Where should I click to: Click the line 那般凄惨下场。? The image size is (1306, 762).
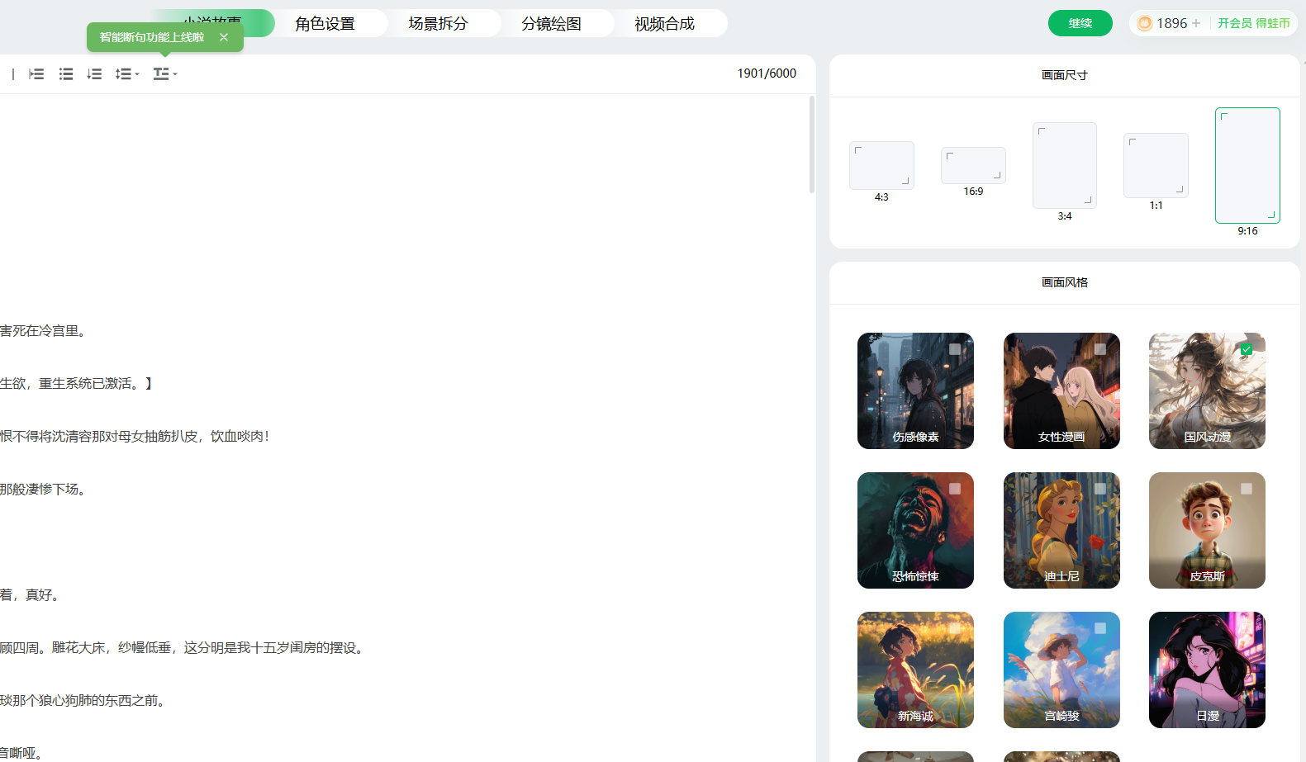click(43, 490)
